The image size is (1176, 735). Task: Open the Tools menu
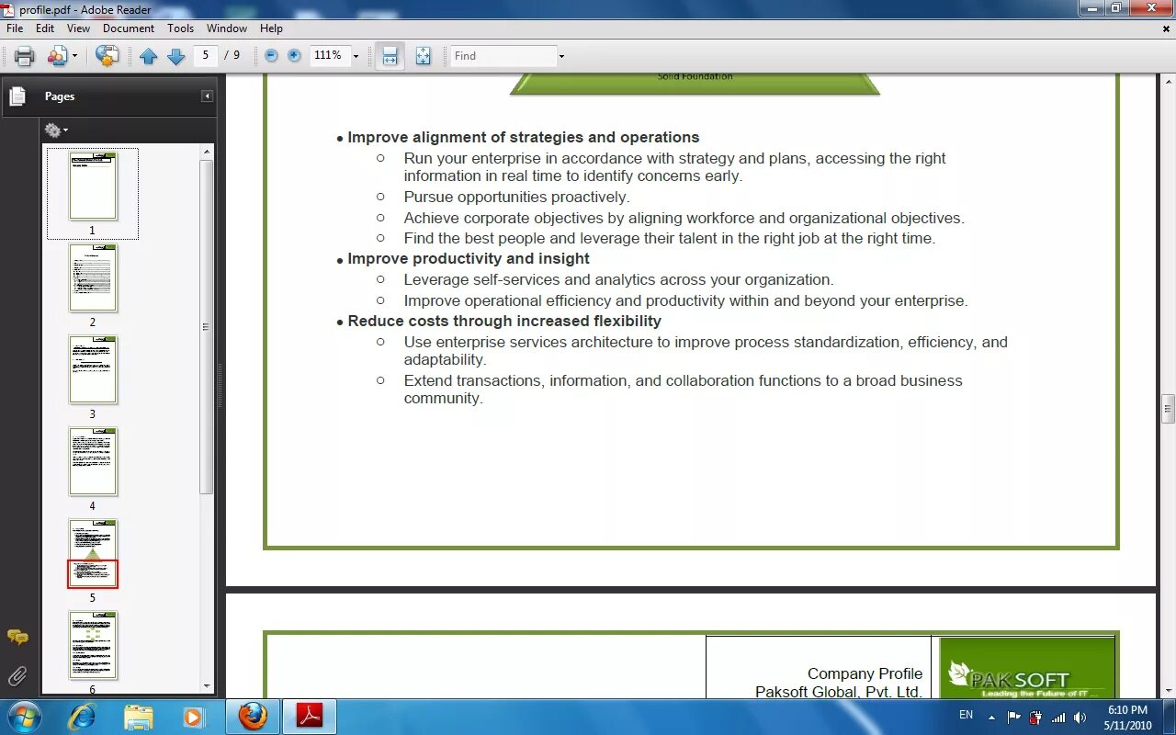click(x=181, y=28)
